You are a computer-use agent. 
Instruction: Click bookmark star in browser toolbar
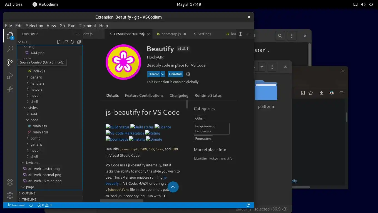click(311, 93)
